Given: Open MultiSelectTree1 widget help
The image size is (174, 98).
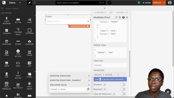Looking at the screenshot, I should [123, 17].
